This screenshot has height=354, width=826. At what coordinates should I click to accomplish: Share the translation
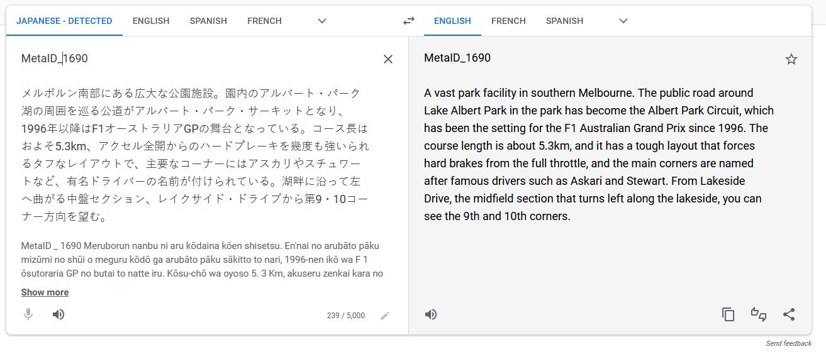pos(789,314)
